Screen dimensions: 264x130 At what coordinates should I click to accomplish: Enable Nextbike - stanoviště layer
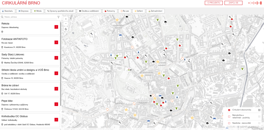[x=229, y=123]
